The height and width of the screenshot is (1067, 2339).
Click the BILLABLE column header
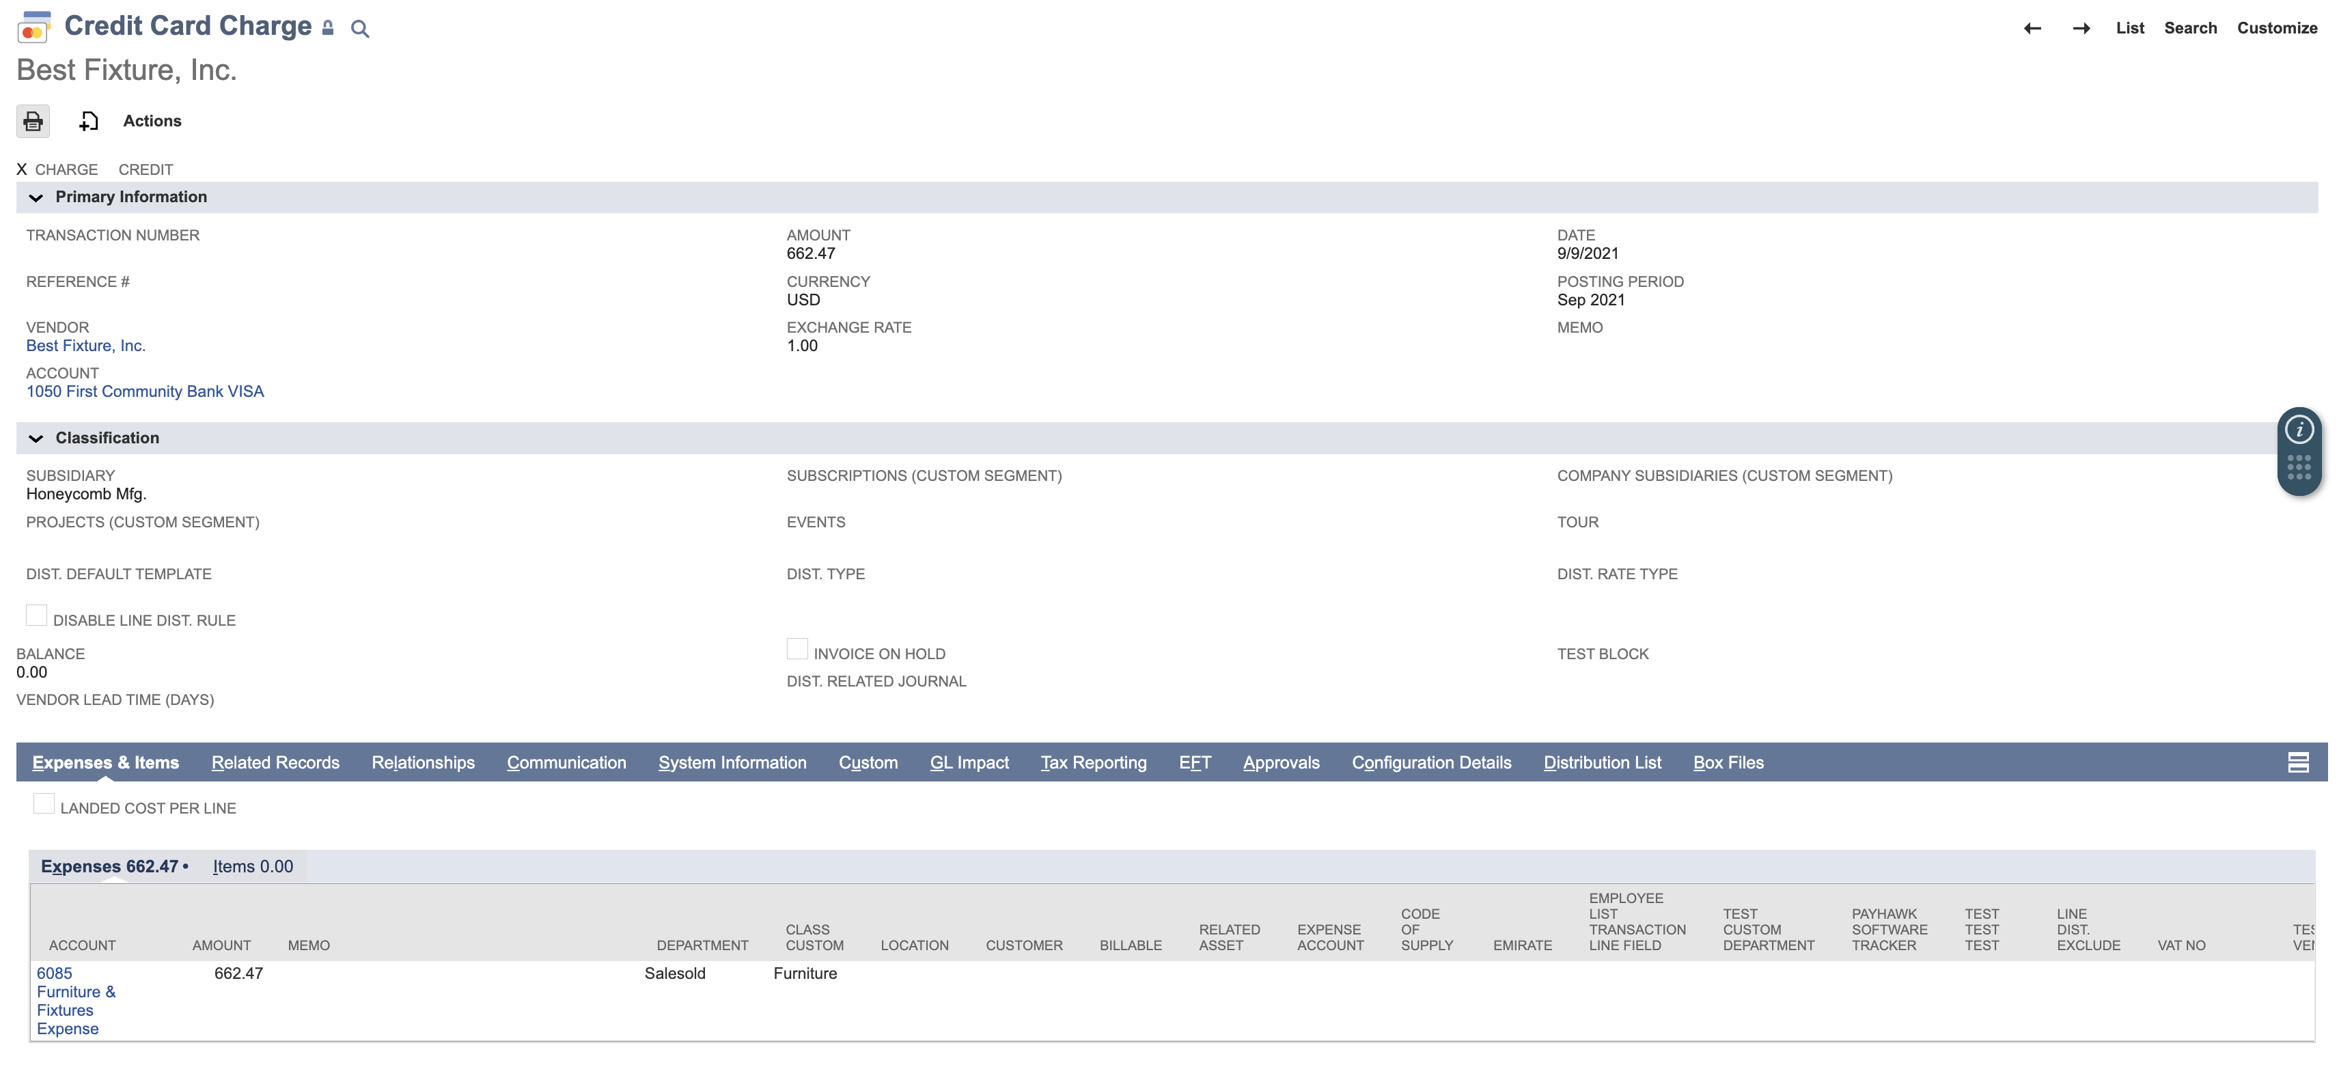pos(1131,945)
